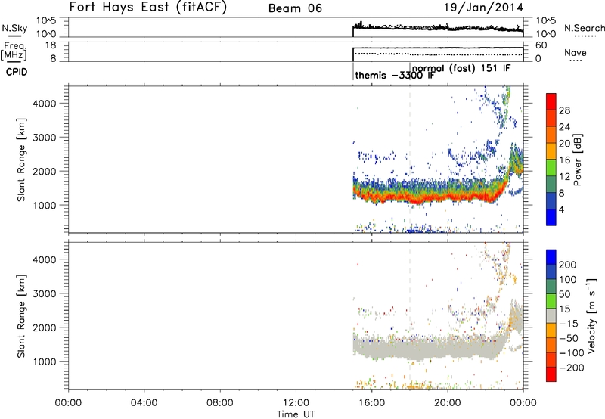Click the 'N.Sky' legend label
The width and height of the screenshot is (605, 419).
point(14,28)
